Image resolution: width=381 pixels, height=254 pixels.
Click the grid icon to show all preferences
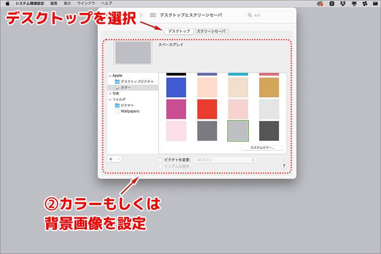(x=153, y=15)
